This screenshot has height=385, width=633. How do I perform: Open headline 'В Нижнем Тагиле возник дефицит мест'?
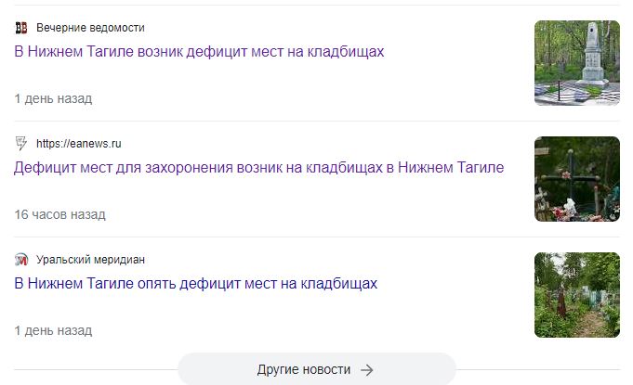(x=199, y=52)
